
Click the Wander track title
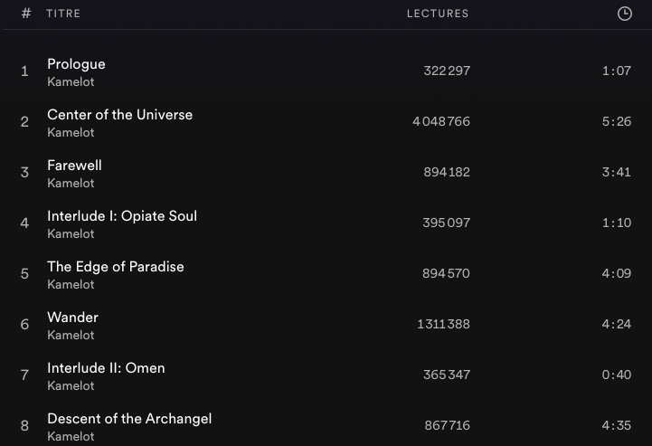tap(72, 318)
